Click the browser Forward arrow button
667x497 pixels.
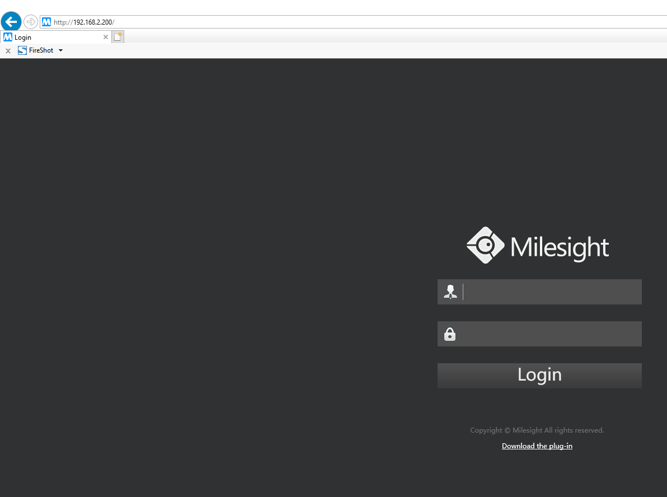pos(31,22)
